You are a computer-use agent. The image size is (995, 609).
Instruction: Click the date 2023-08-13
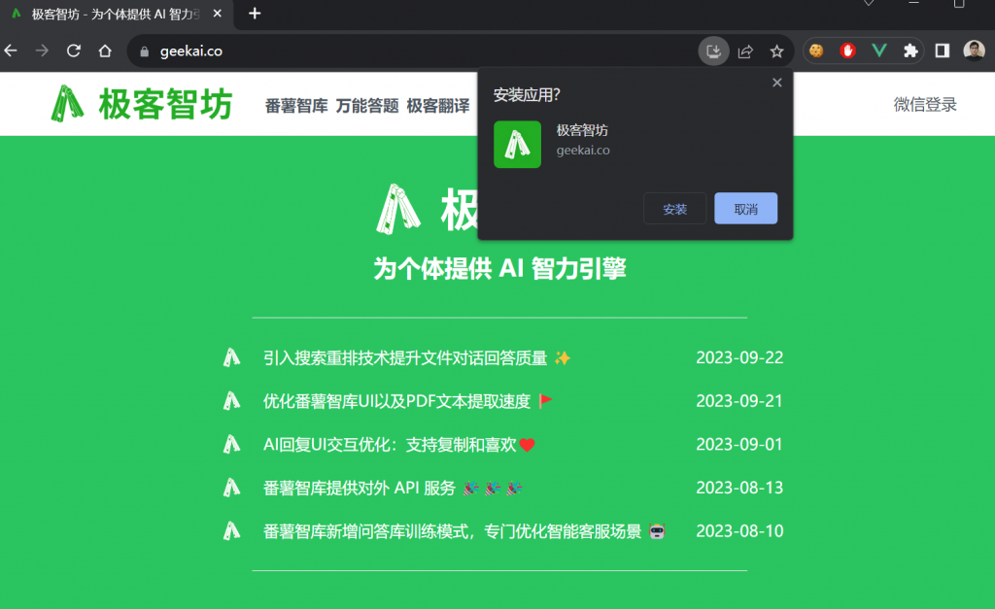pyautogui.click(x=739, y=488)
